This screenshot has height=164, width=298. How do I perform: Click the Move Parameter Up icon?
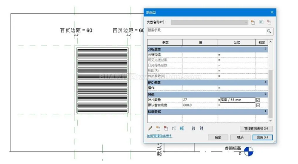click(174, 128)
